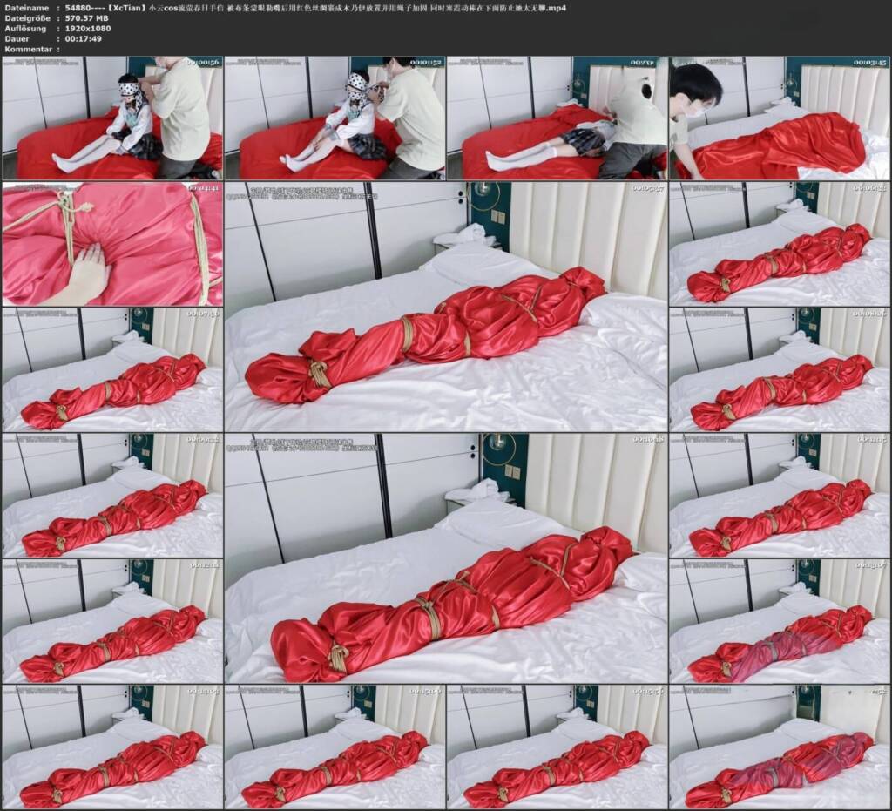Open the thumbnail stamped 00:03:45
The height and width of the screenshot is (811, 892).
pyautogui.click(x=780, y=118)
